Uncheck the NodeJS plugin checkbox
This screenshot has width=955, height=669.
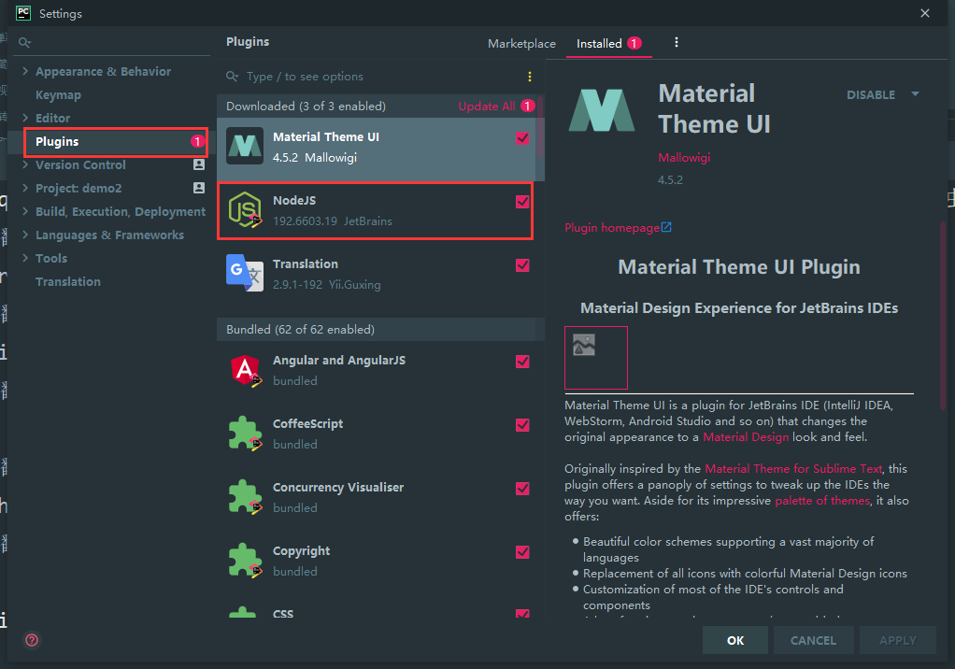[522, 202]
